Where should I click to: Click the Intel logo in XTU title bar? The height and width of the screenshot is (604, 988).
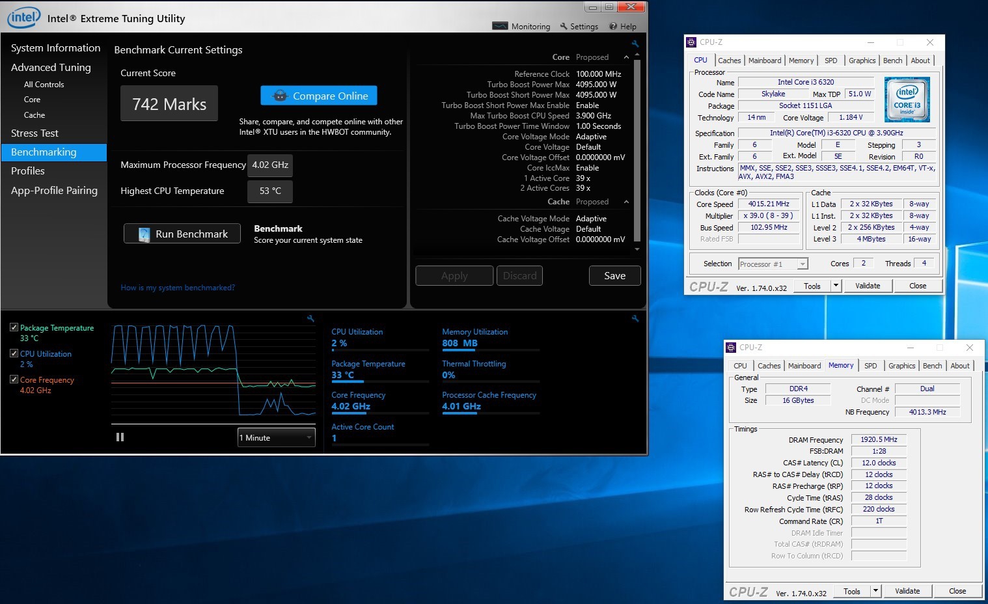pos(23,18)
